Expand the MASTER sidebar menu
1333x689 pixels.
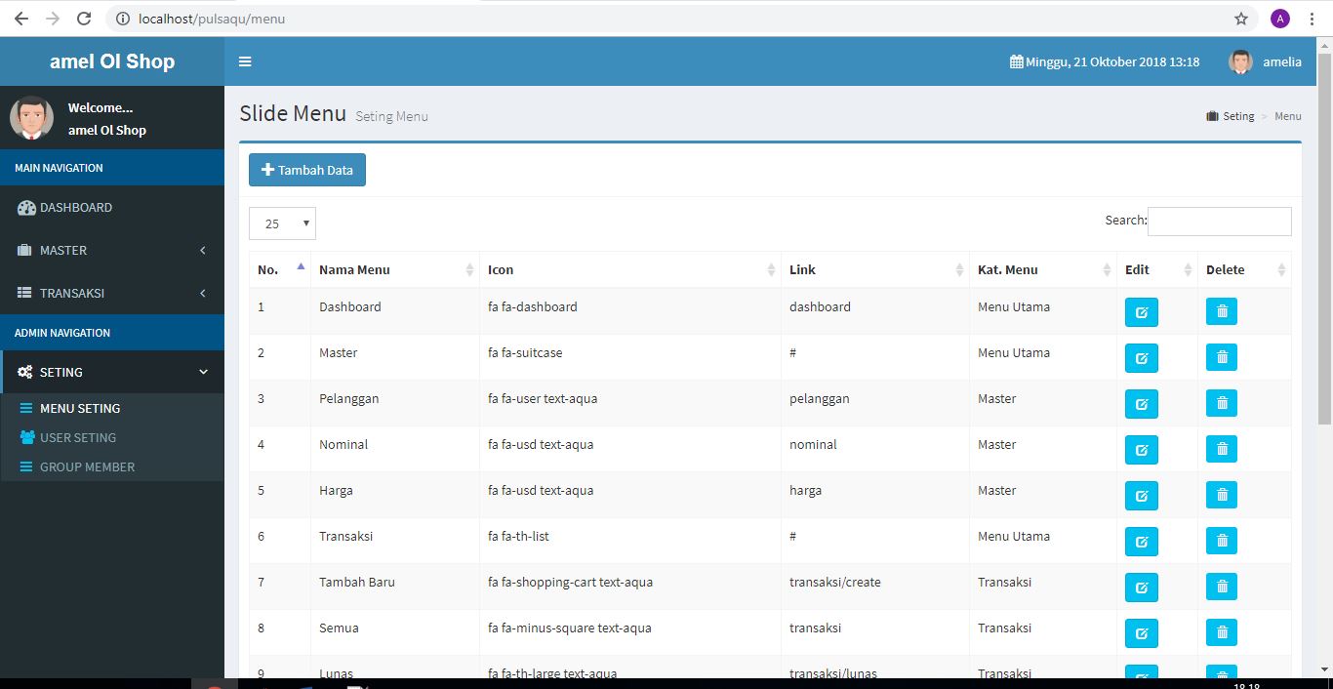112,251
